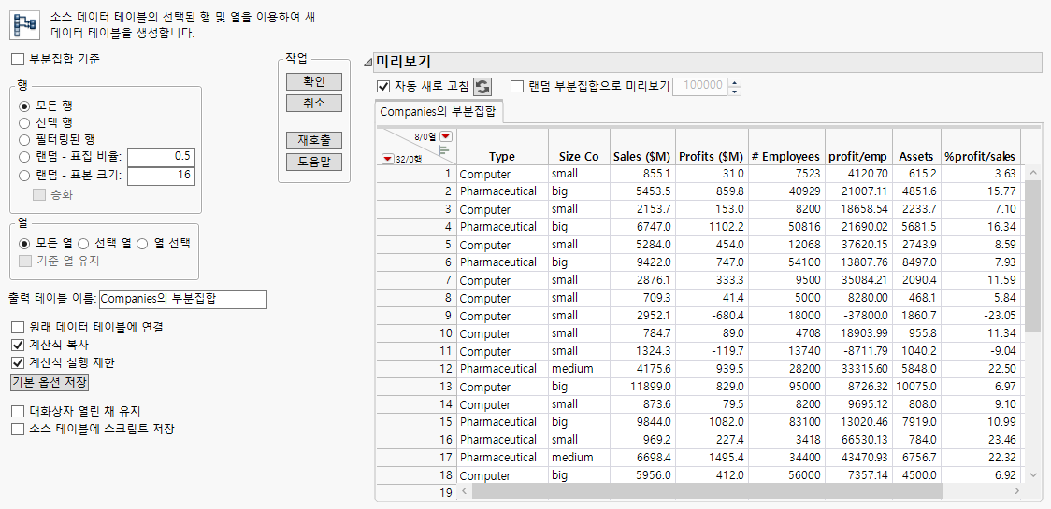Image resolution: width=1051 pixels, height=509 pixels.
Task: Click the Profits ($M) column header
Action: click(x=711, y=156)
